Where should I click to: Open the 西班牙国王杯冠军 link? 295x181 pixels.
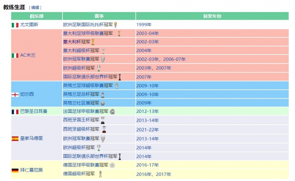[81, 120]
